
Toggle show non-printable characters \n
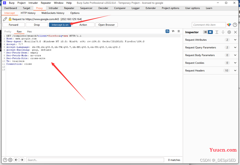173,31
